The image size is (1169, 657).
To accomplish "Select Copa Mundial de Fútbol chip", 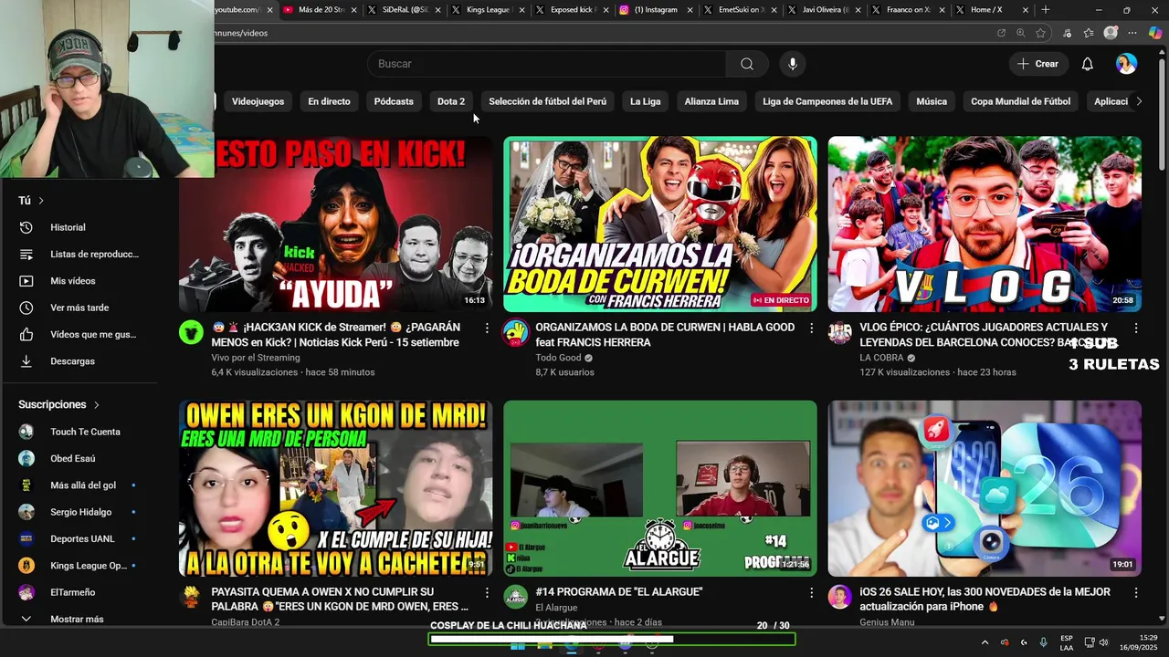I will pos(1020,101).
